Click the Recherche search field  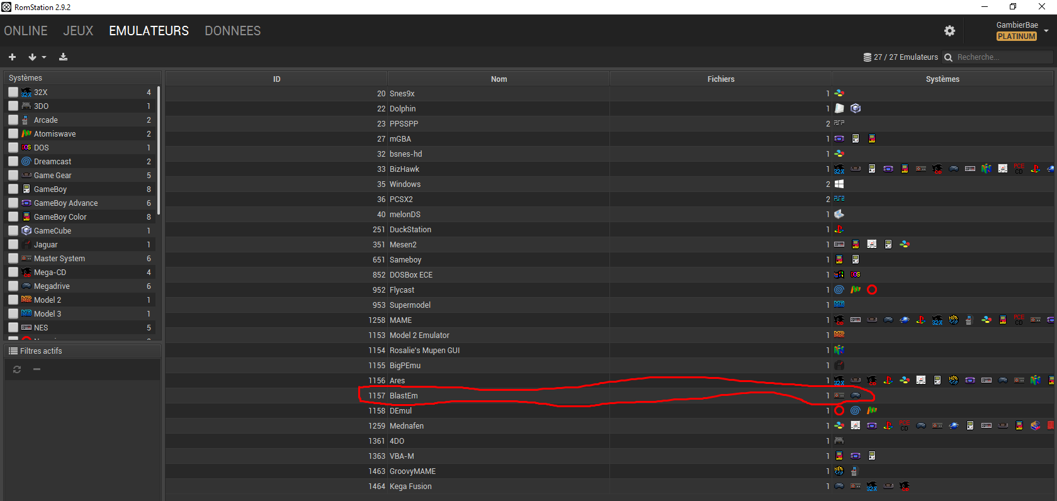1003,57
